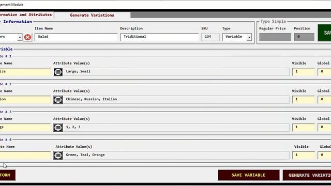Click the FORM button at bottom left
Image resolution: width=331 pixels, height=186 pixels.
click(x=8, y=175)
